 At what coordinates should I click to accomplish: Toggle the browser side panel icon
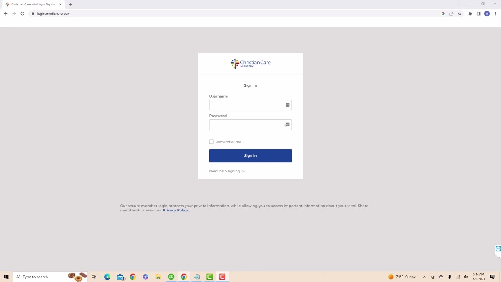tap(478, 14)
